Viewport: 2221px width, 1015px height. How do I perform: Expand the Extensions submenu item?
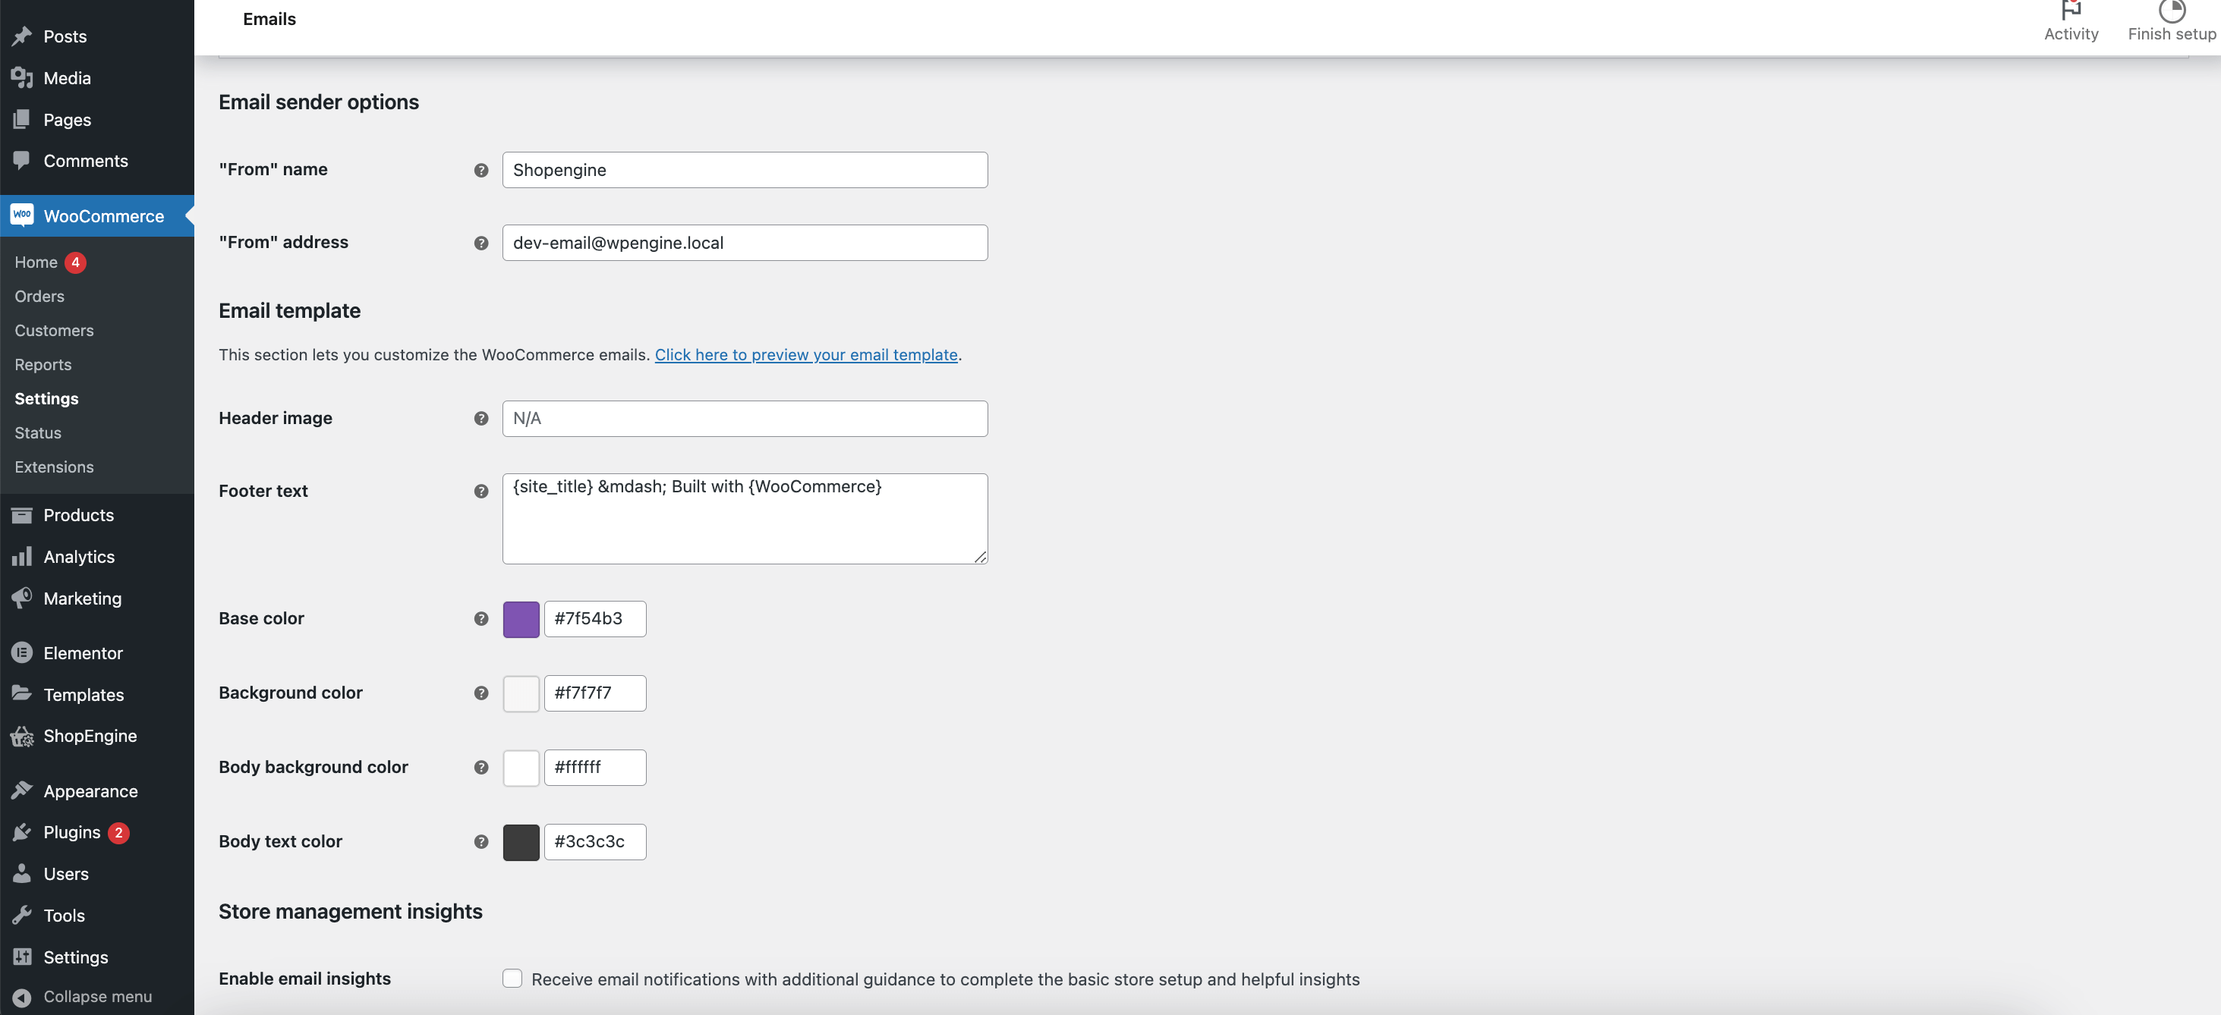click(54, 466)
